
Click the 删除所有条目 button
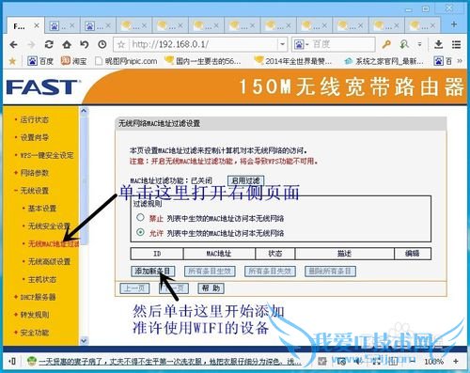pos(330,272)
